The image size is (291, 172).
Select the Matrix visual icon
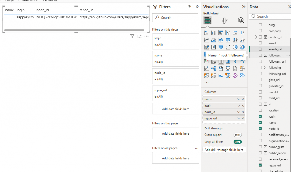(228, 61)
